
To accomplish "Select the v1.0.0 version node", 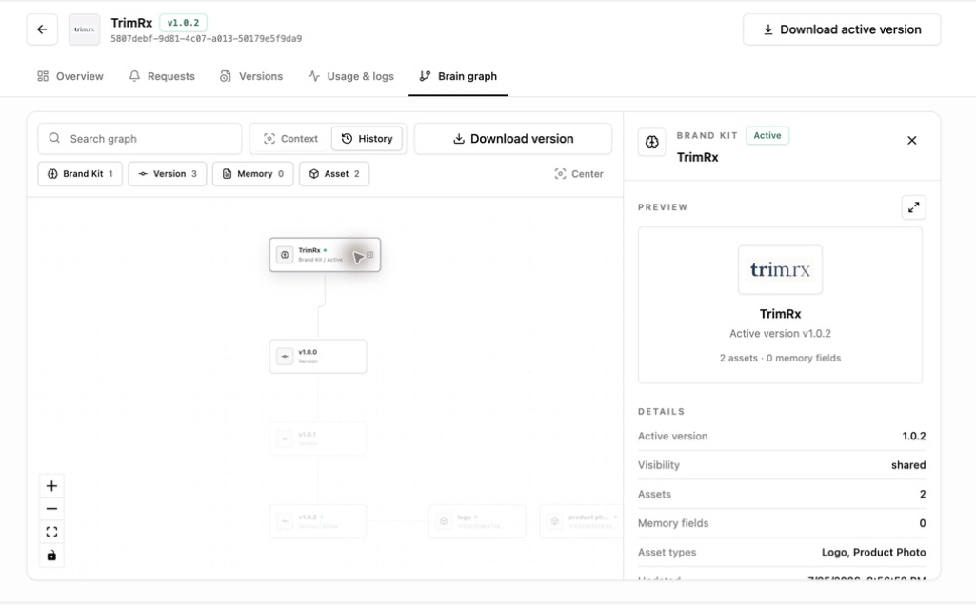I will click(x=318, y=357).
